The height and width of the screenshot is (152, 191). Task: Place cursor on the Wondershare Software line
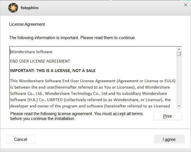[31, 52]
